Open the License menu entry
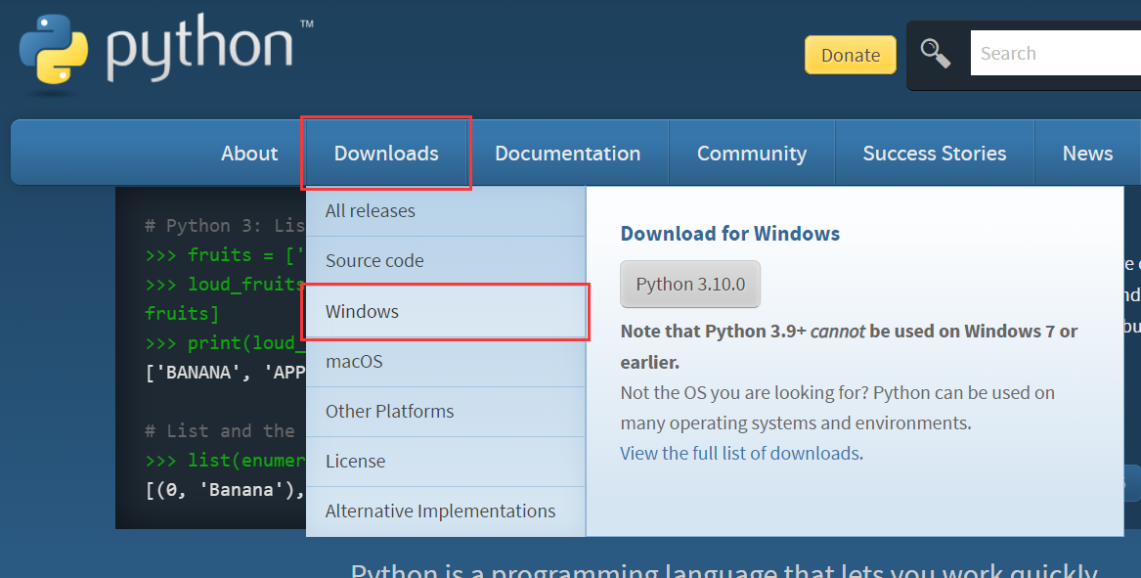 (355, 462)
